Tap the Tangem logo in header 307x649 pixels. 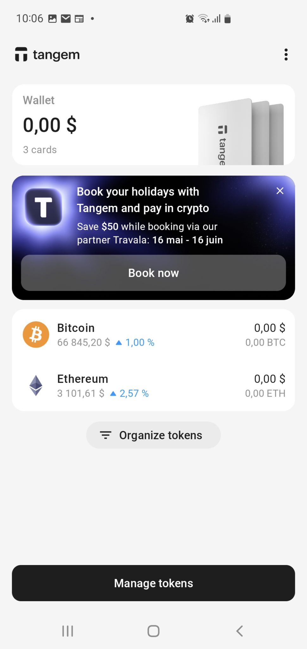47,55
